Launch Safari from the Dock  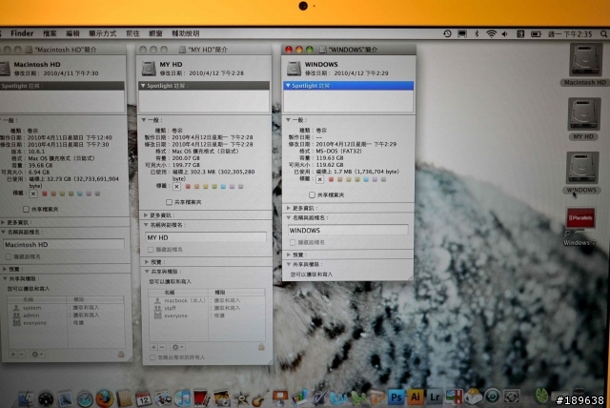[x=85, y=399]
